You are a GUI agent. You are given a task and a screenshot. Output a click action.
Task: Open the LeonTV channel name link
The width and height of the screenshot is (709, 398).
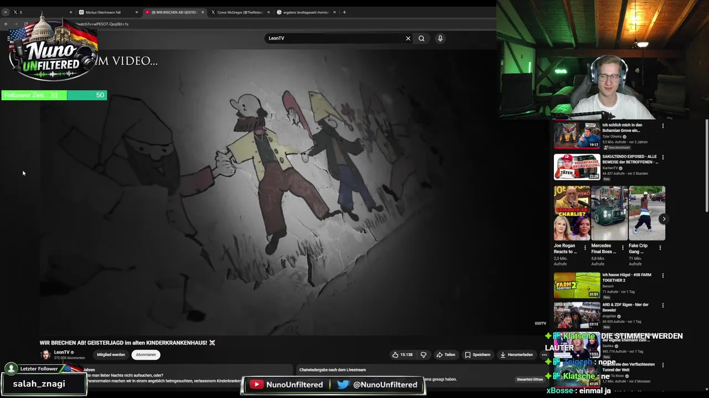coord(61,352)
